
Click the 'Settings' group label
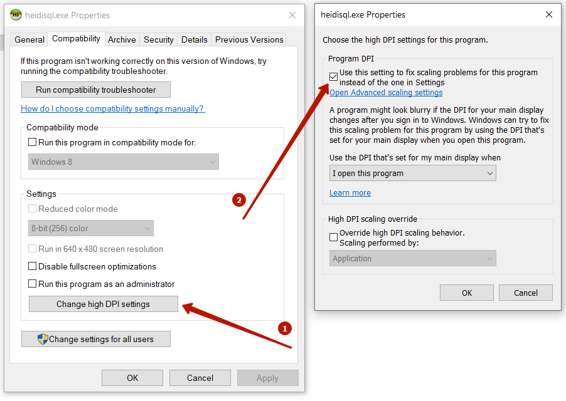(x=41, y=194)
